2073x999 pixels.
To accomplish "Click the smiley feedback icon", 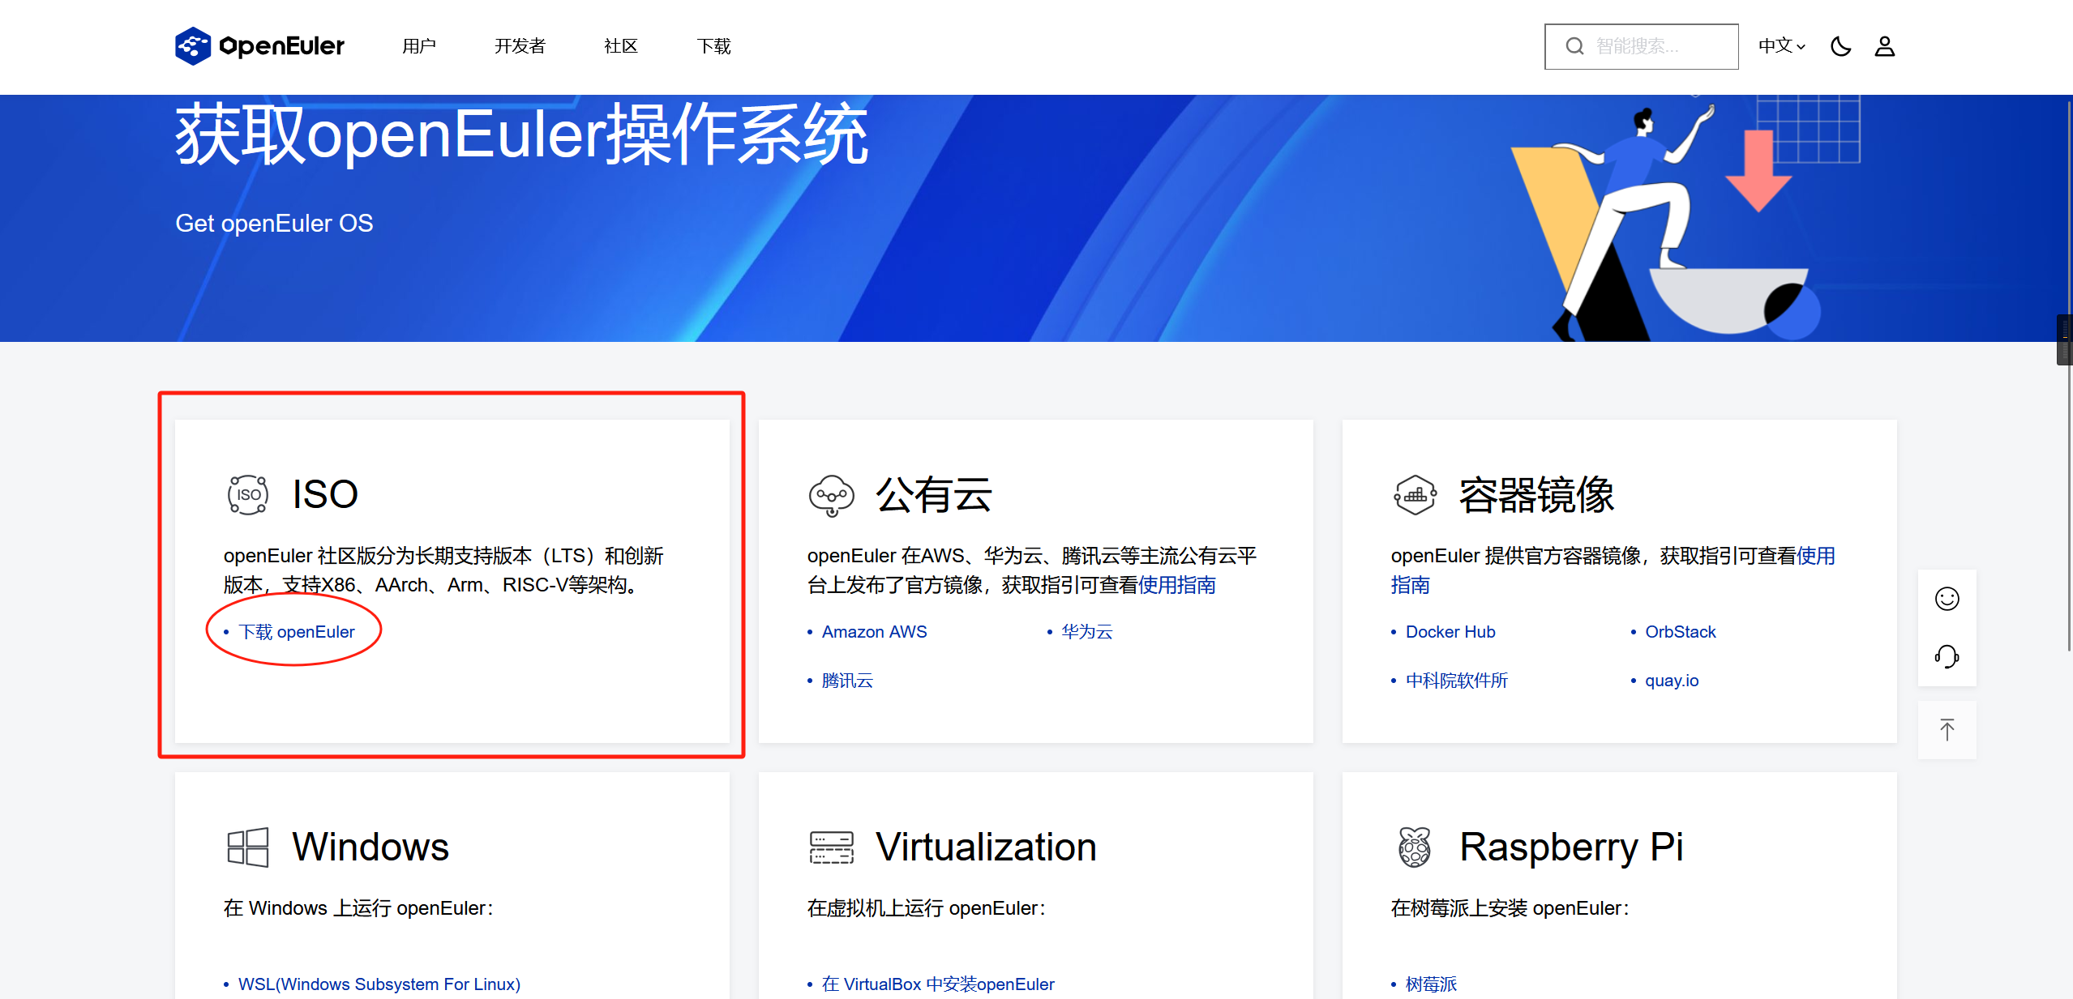I will pos(1947,599).
